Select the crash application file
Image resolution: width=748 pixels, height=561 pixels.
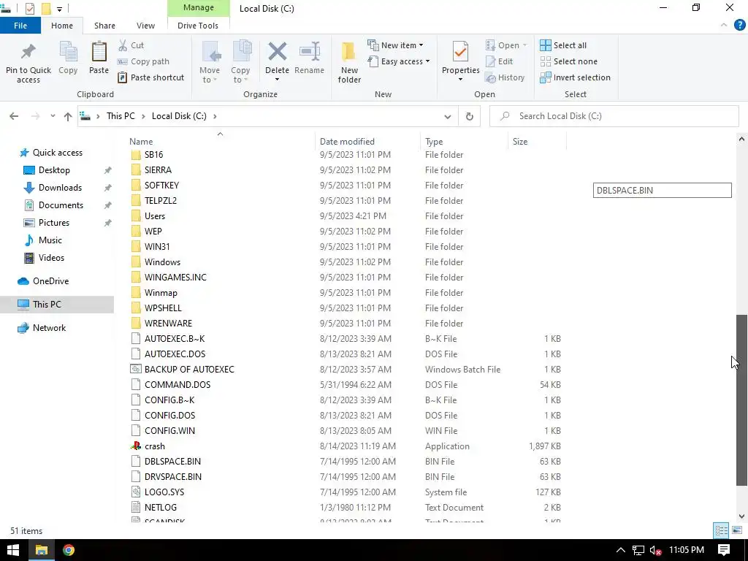[155, 446]
